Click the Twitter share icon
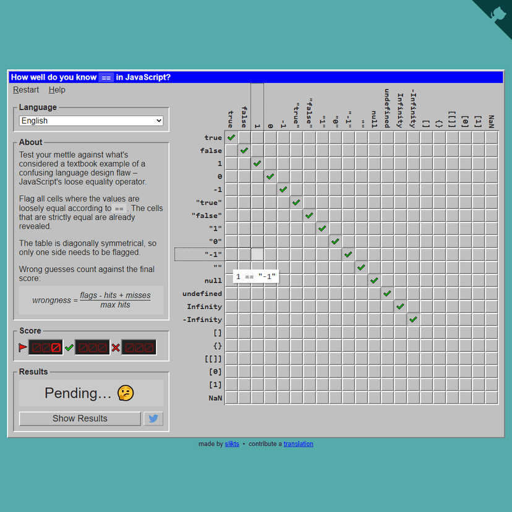Screen dimensions: 512x512 pyautogui.click(x=153, y=419)
